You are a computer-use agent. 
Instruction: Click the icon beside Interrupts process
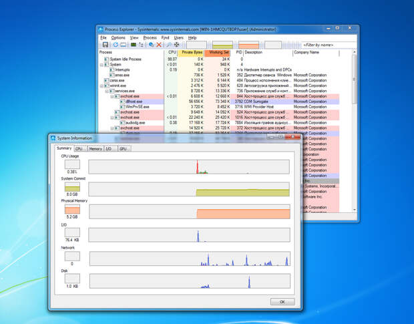(112, 69)
